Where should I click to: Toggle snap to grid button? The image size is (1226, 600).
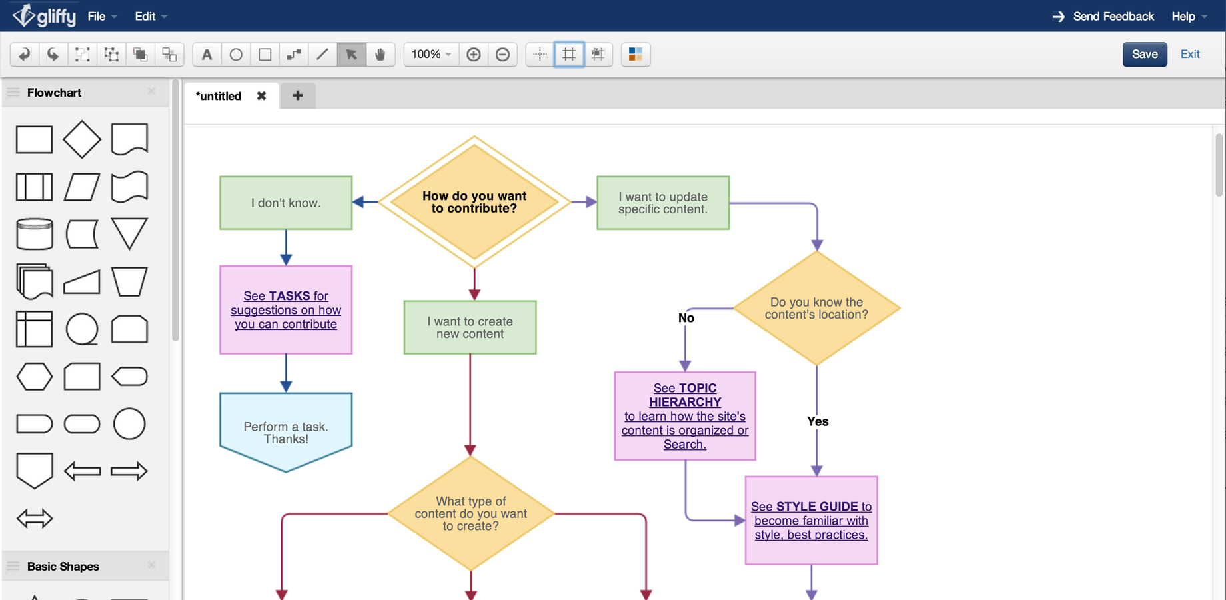598,55
